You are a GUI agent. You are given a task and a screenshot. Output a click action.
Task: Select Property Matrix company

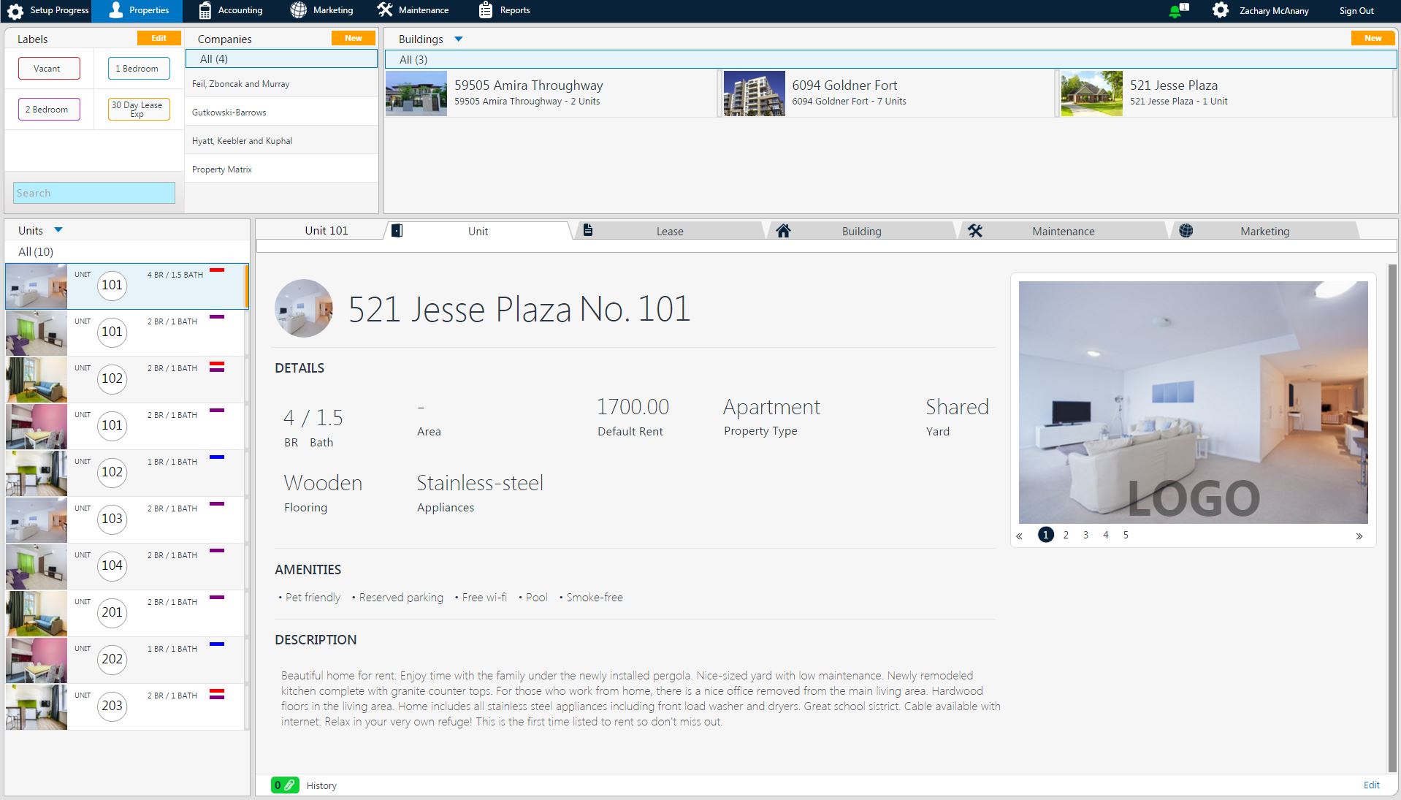(x=281, y=169)
